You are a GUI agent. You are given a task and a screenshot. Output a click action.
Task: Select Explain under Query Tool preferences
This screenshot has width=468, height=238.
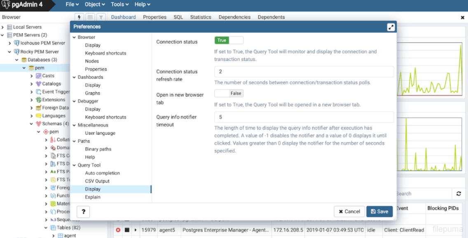pos(93,197)
